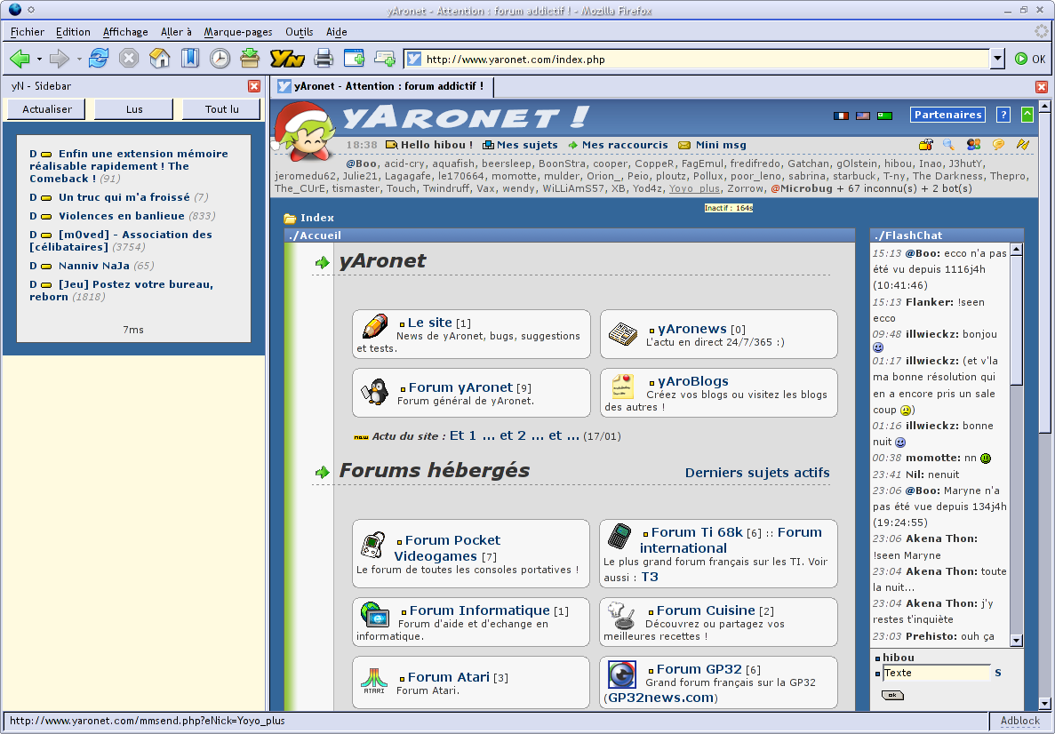This screenshot has height=734, width=1055.
Task: Click the Tout lu sidebar button
Action: 221,109
